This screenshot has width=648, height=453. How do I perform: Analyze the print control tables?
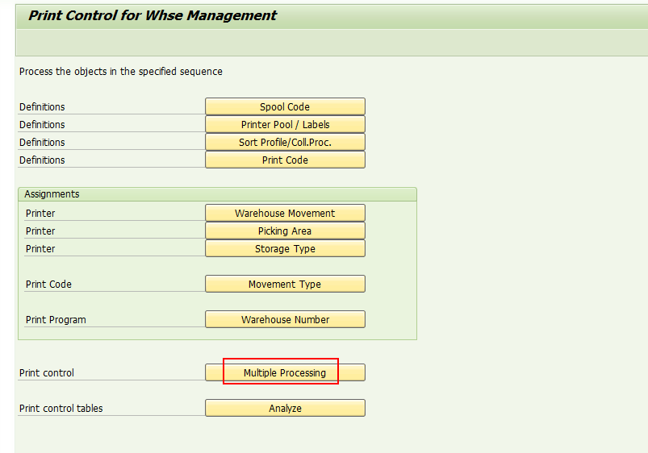[x=285, y=408]
